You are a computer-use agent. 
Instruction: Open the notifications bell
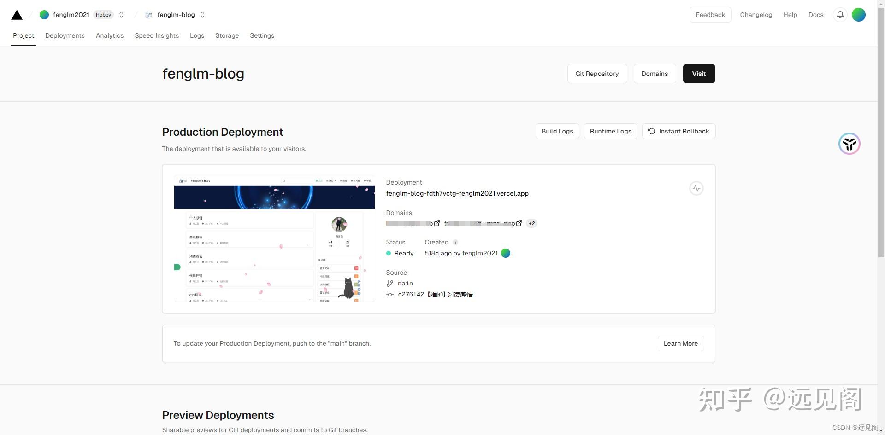pos(840,15)
